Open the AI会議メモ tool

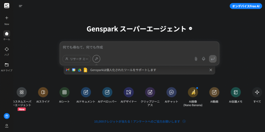(x=235, y=92)
